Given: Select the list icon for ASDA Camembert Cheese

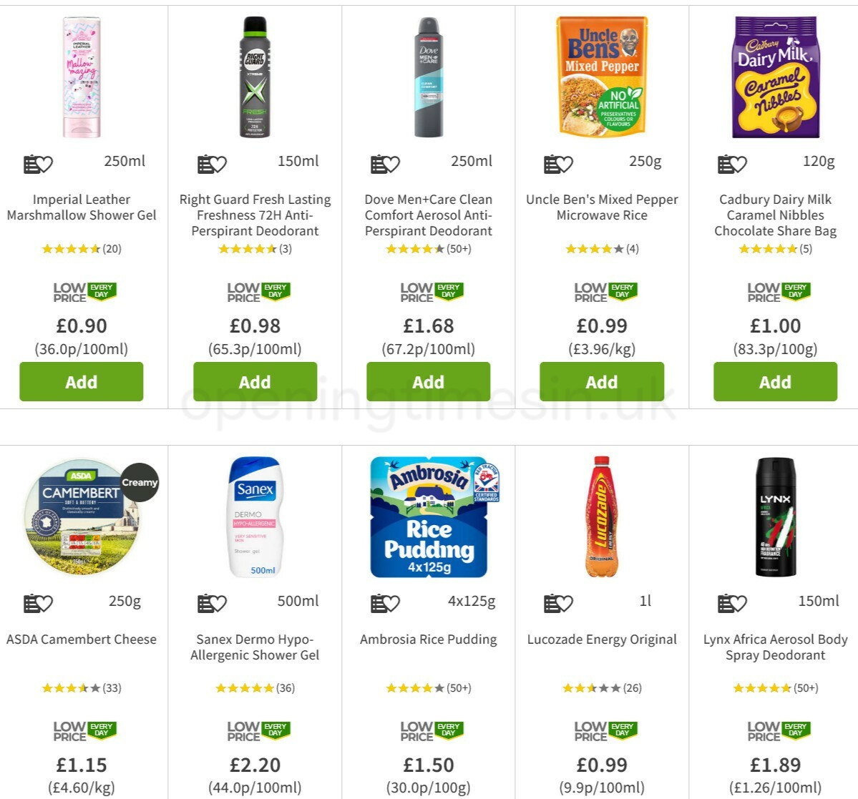Looking at the screenshot, I should 31,603.
